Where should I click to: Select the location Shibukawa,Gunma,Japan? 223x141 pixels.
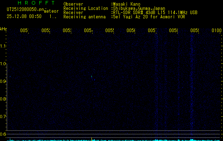(138, 8)
